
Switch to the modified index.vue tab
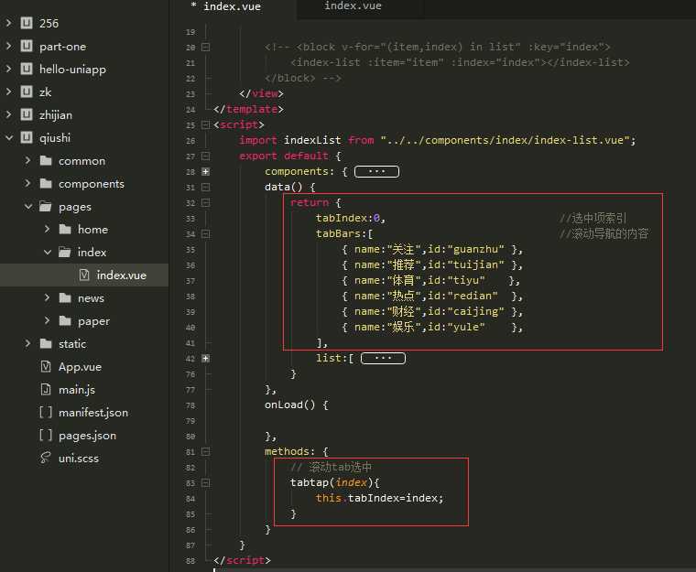[x=232, y=6]
